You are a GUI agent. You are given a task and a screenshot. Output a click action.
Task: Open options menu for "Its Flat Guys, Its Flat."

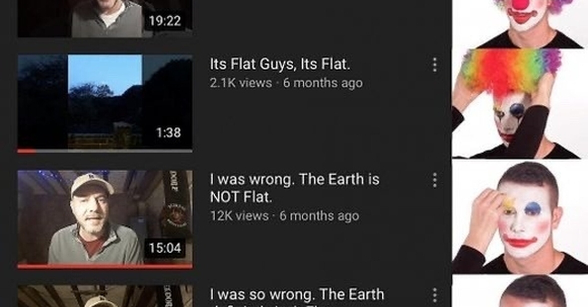[x=435, y=65]
